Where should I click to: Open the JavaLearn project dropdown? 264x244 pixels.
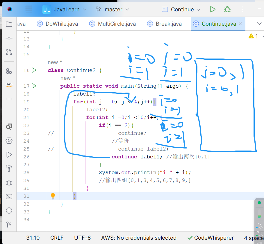65,9
